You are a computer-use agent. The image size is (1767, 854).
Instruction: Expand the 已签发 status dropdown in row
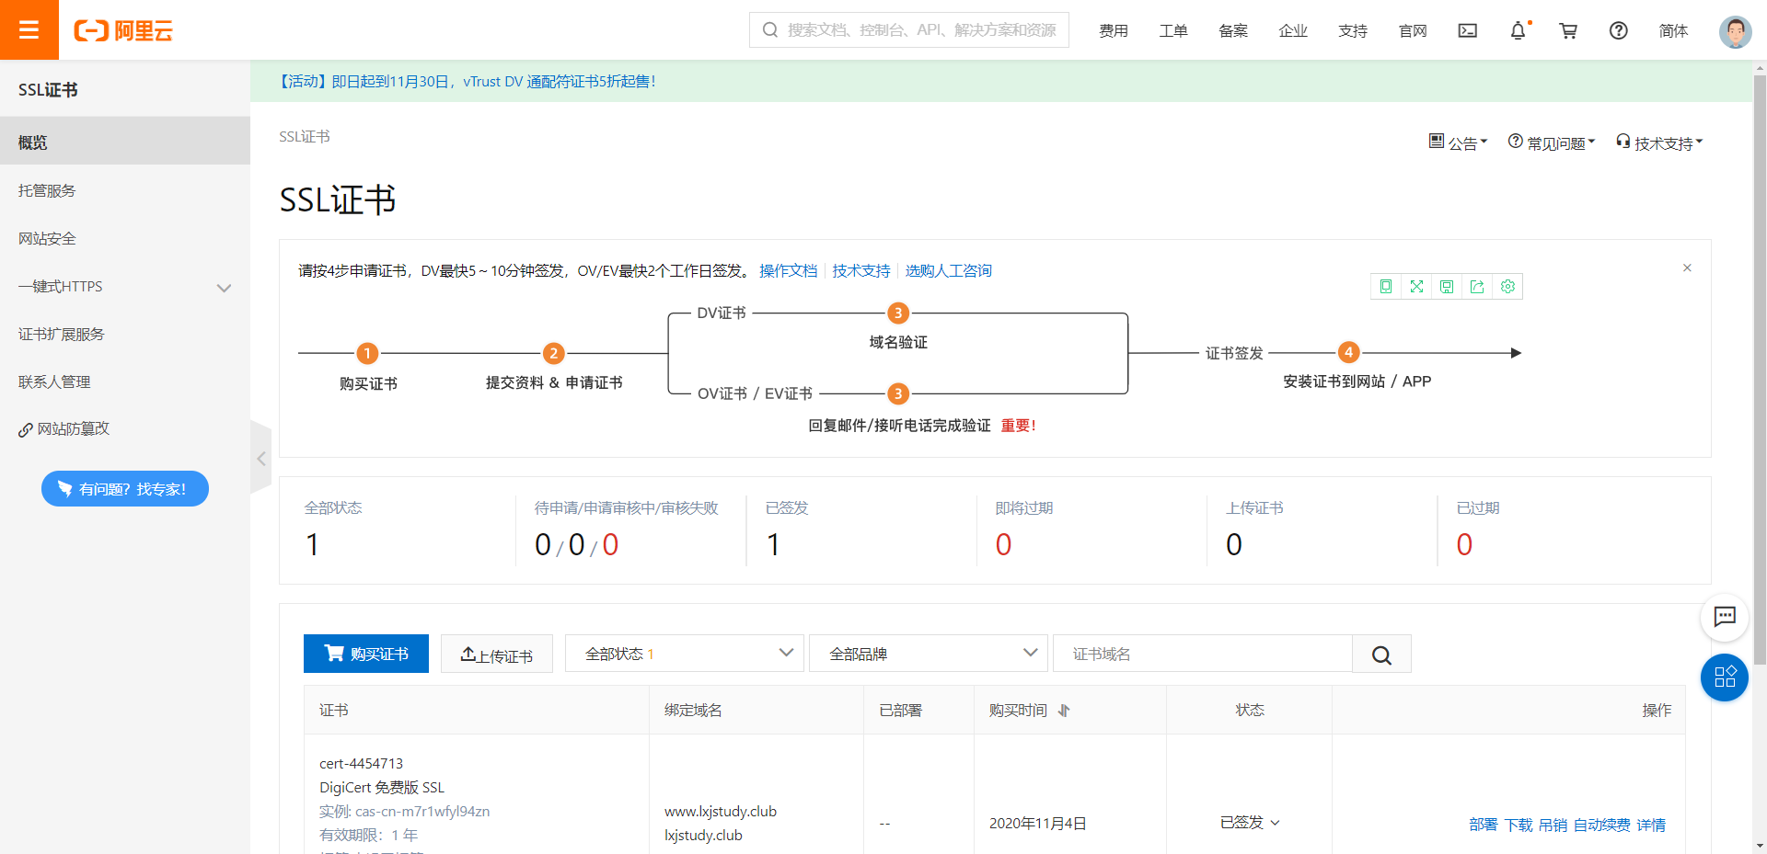[1250, 823]
